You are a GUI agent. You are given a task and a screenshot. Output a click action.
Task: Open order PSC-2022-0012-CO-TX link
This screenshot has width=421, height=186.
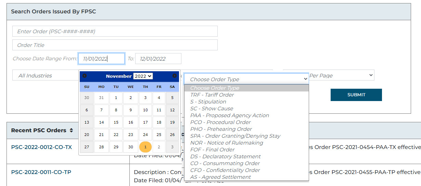[x=41, y=147]
